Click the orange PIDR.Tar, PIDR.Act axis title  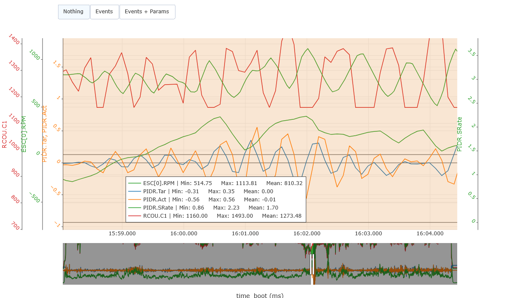tap(44, 134)
